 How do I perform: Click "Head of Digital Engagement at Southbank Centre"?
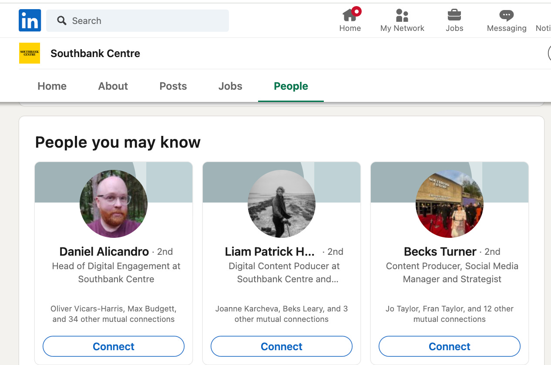[x=116, y=272]
